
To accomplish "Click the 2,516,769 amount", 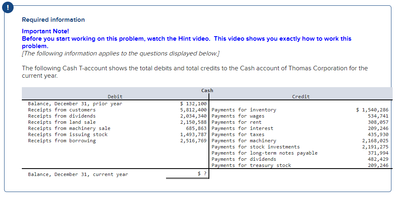I will coord(194,141).
